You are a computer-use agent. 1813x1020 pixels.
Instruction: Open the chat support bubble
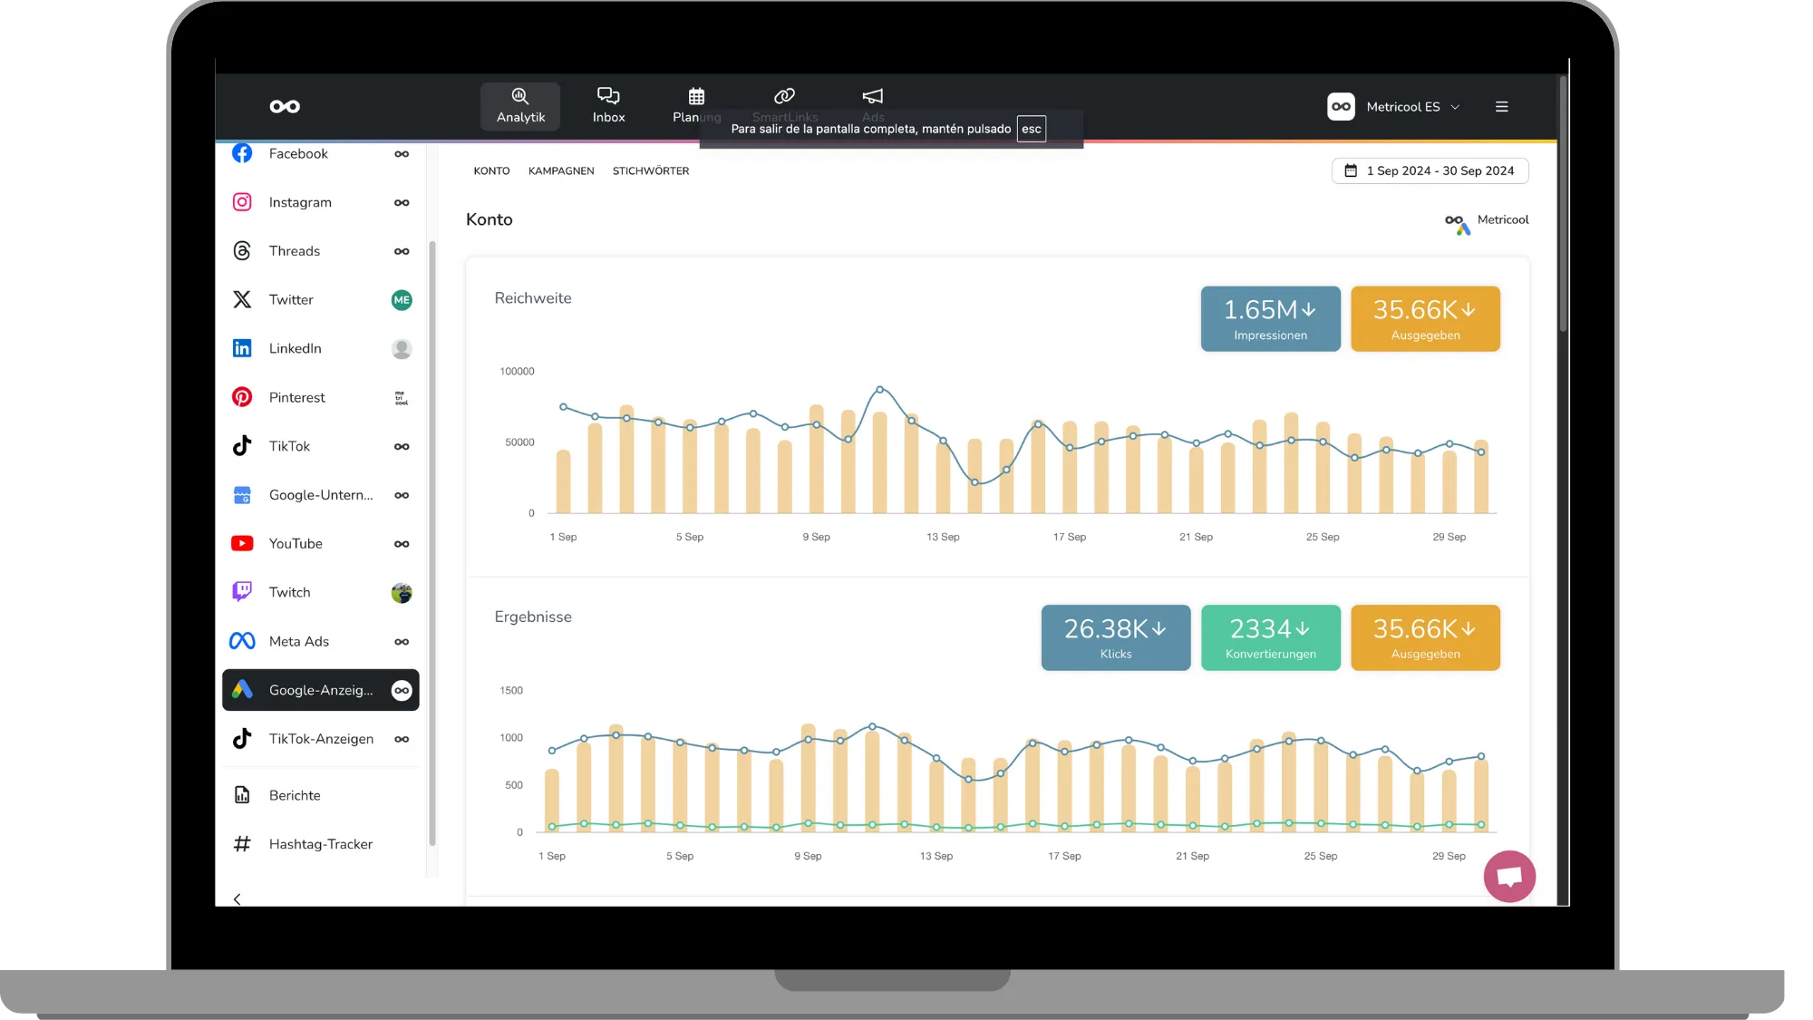pyautogui.click(x=1509, y=876)
